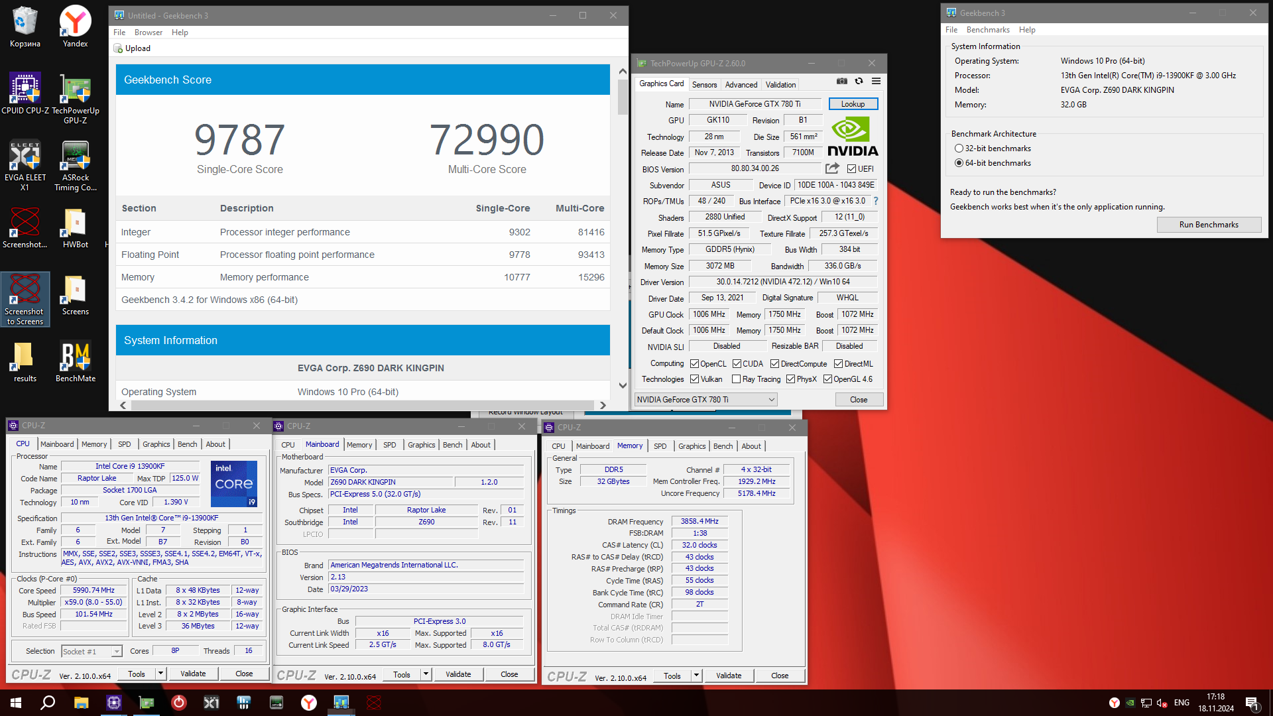Switch to CPU-Z in the taskbar

pos(114,703)
